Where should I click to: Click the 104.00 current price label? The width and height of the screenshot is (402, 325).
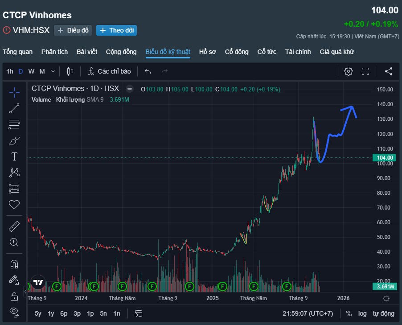coord(384,157)
